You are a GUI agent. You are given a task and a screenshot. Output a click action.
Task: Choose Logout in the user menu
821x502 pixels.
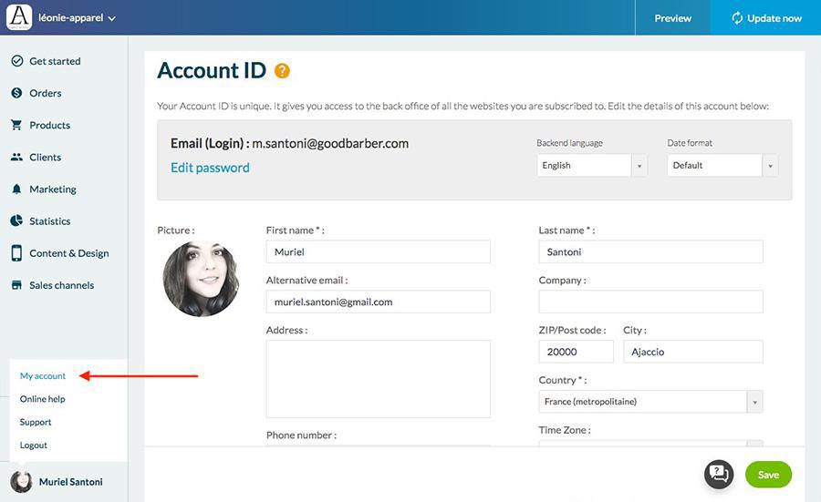34,446
